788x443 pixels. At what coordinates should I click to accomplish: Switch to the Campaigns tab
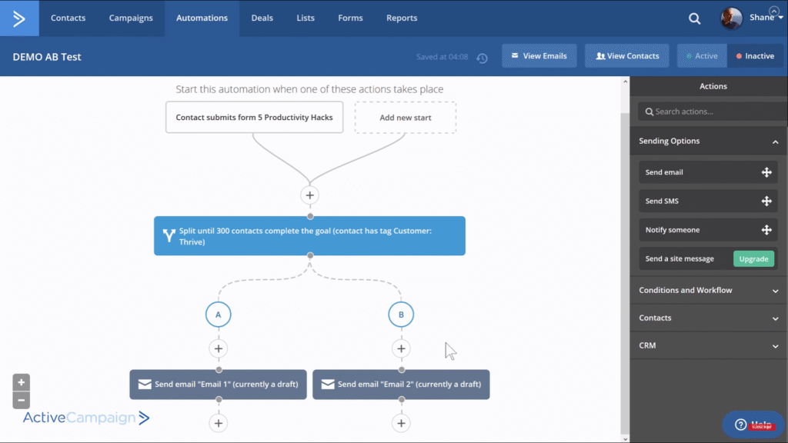click(130, 18)
